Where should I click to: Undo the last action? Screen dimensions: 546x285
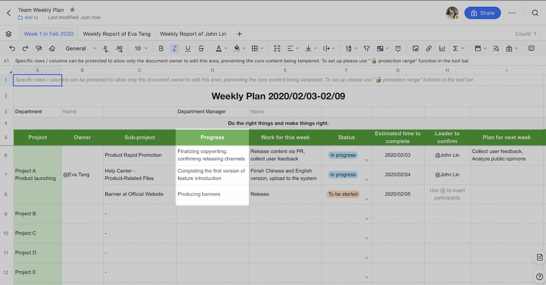[12, 48]
